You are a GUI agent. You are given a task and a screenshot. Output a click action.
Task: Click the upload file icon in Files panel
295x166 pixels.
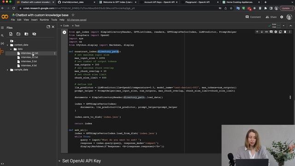(11, 34)
